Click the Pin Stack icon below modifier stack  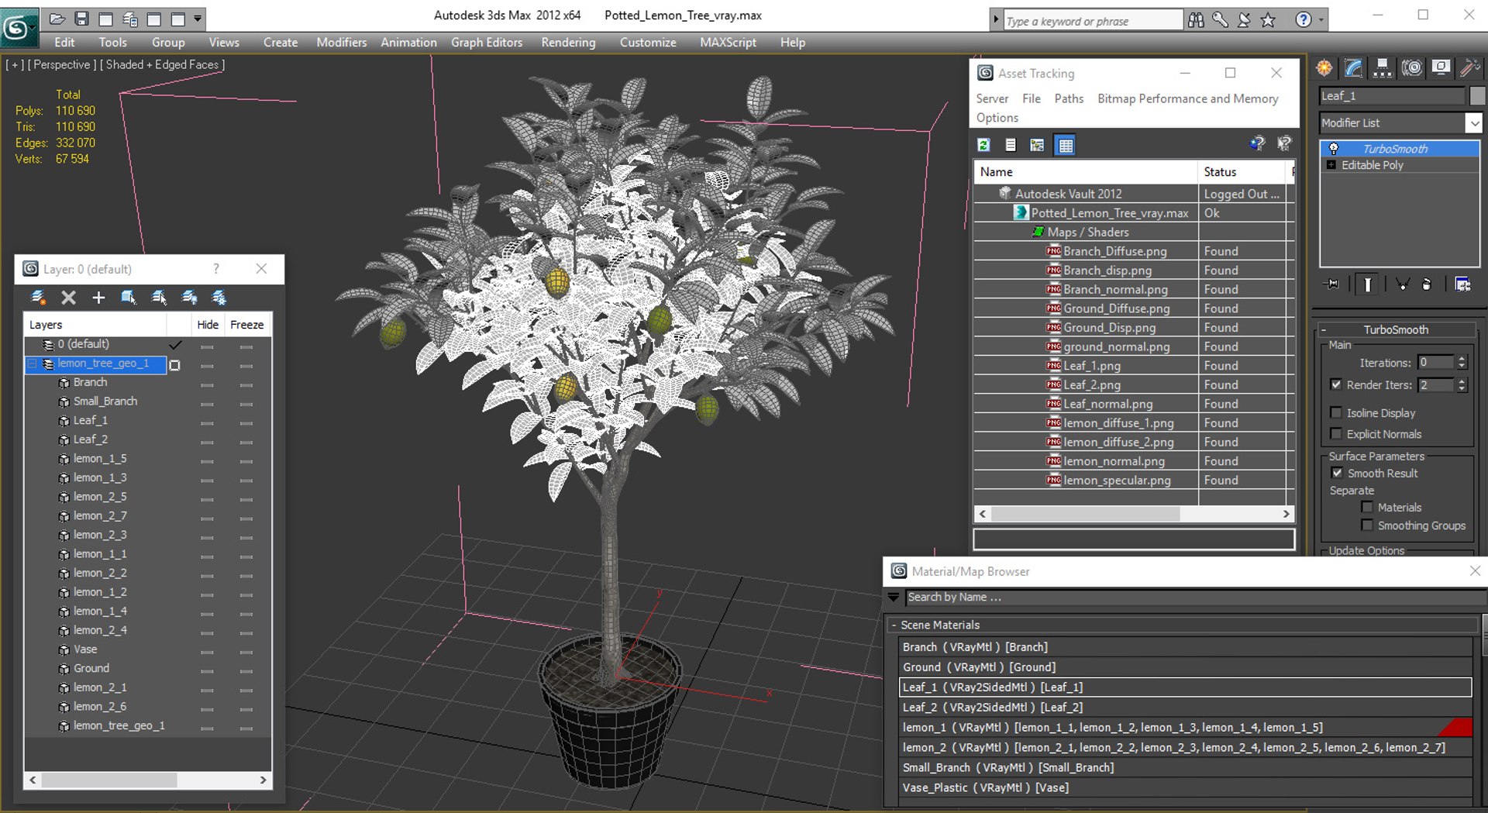click(x=1332, y=284)
